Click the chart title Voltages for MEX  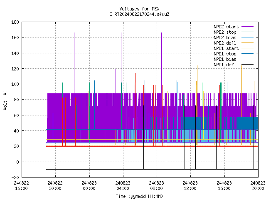point(140,9)
